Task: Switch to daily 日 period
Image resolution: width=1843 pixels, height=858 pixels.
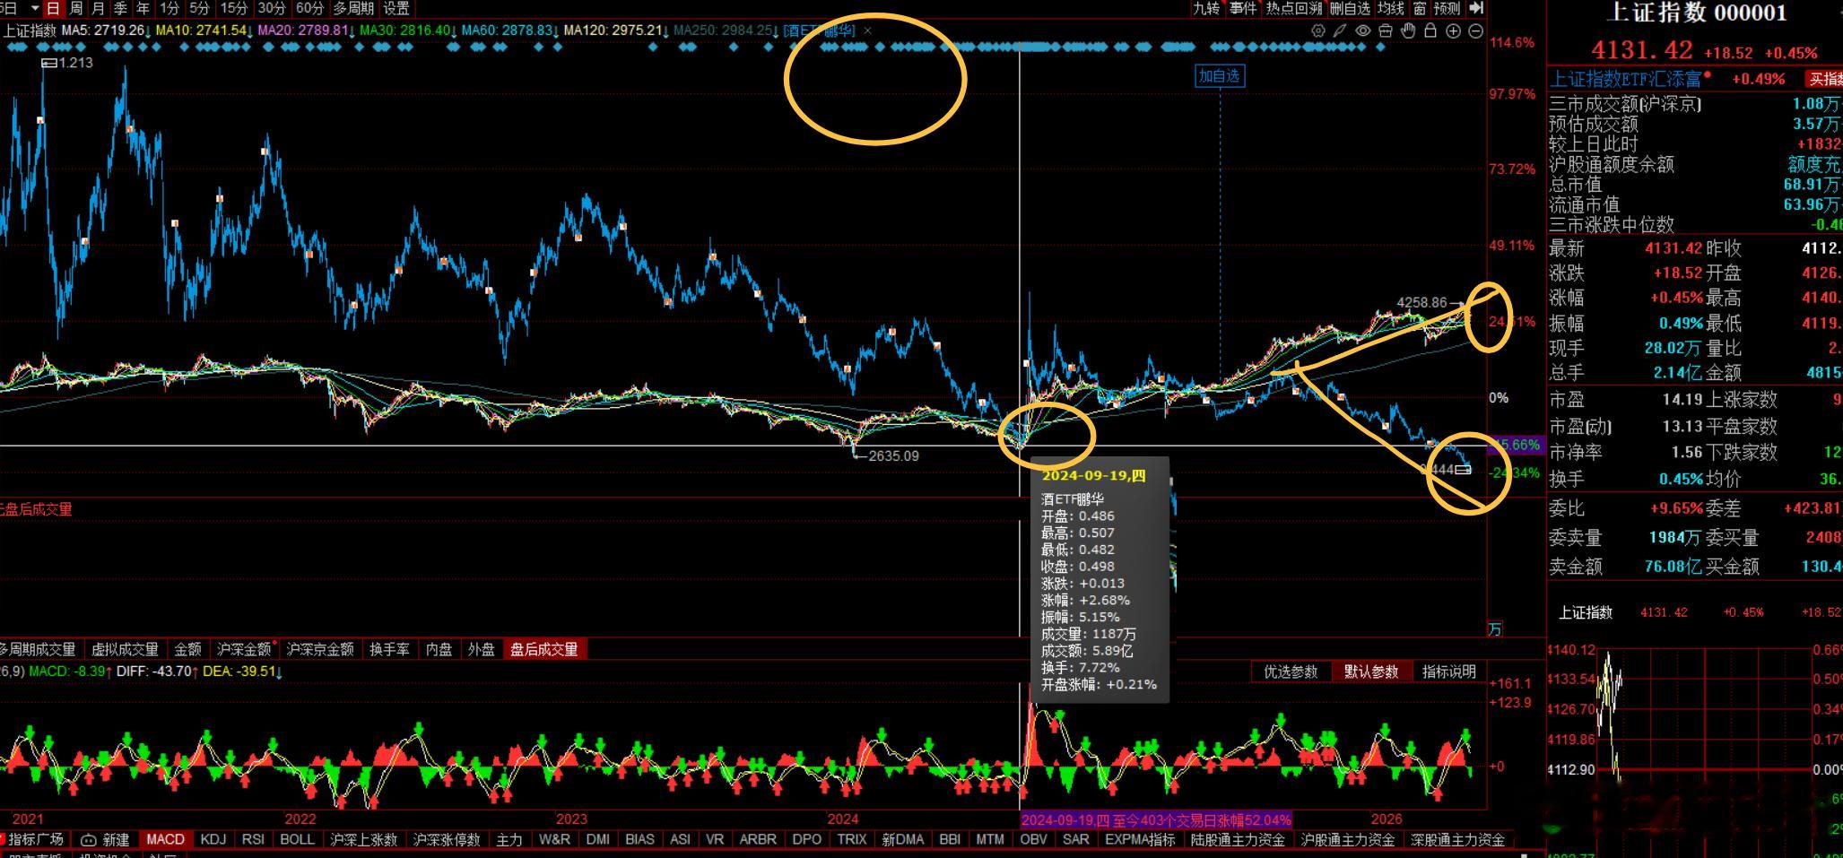Action: [54, 8]
